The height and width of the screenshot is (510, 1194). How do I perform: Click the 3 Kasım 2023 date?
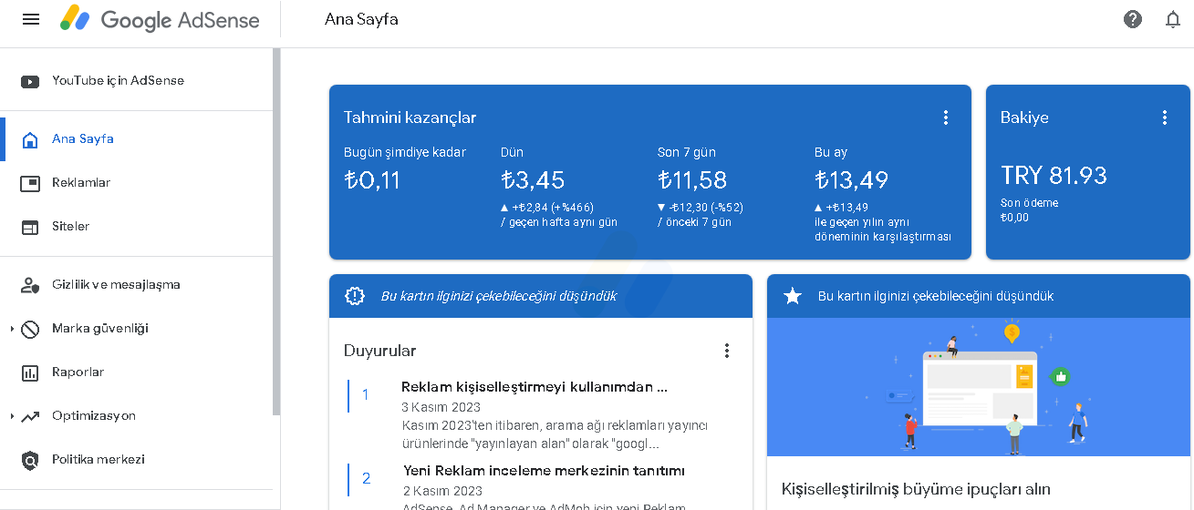441,407
